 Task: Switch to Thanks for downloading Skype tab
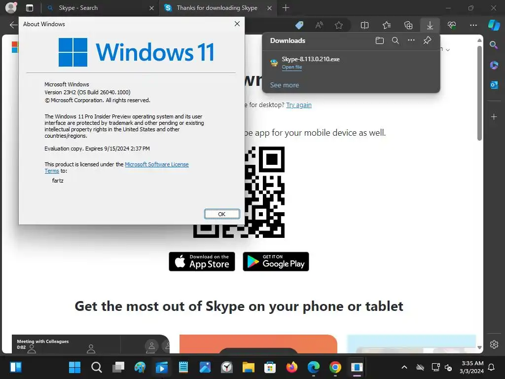[217, 8]
